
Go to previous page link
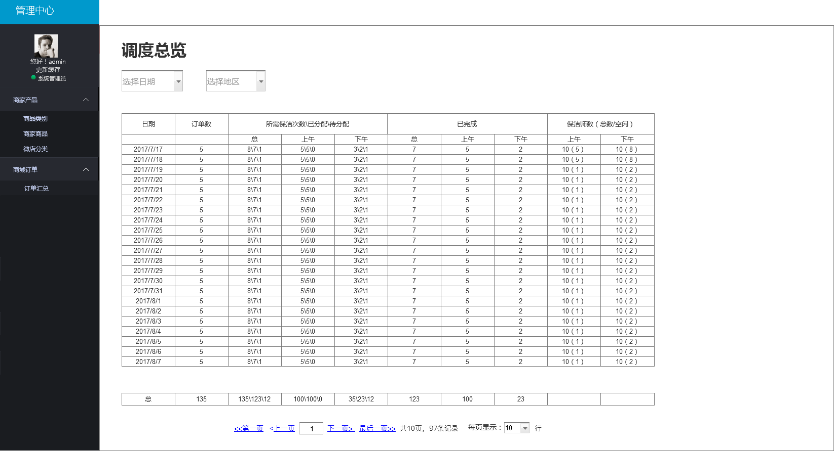click(x=282, y=429)
